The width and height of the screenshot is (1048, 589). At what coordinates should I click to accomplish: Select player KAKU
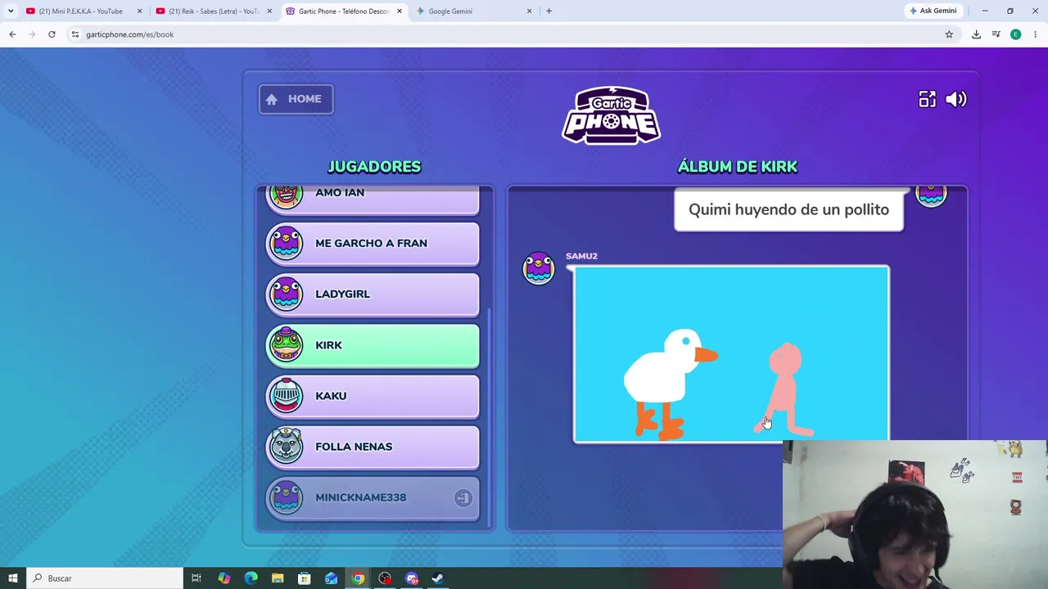click(x=373, y=396)
